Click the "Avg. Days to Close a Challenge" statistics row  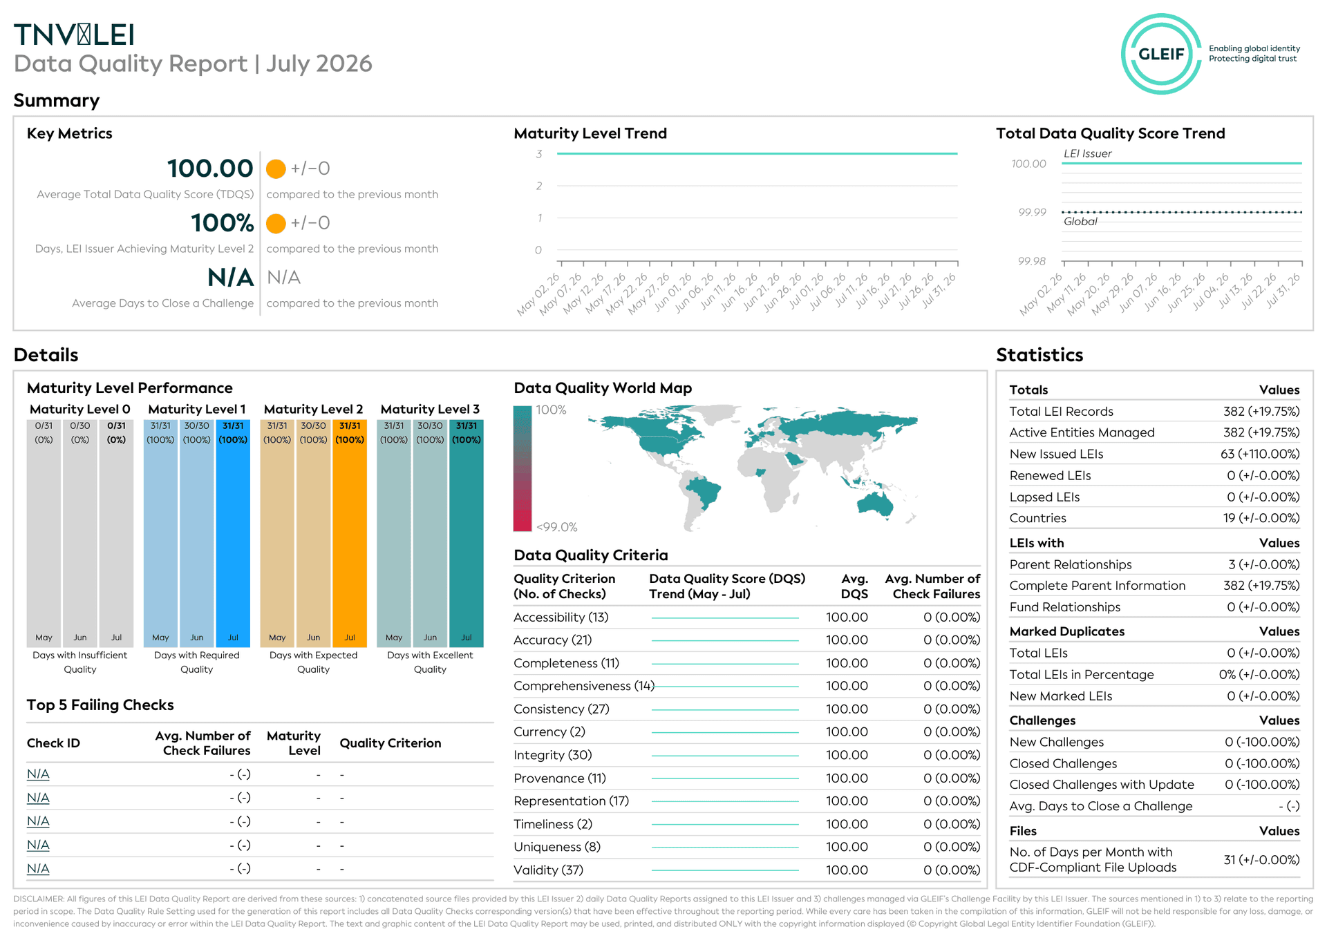(1154, 806)
